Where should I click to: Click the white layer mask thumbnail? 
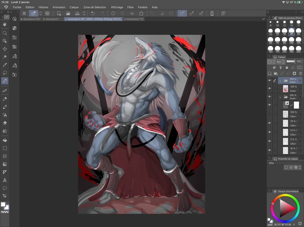[x=296, y=105]
